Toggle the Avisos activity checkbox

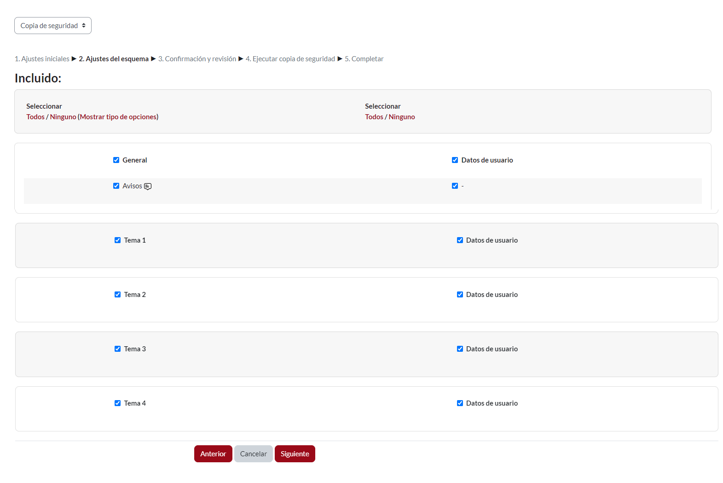[x=116, y=186]
